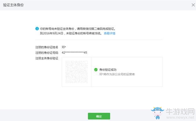This screenshot has height=121, width=196.
Task: Click the 验证主体身份 dialog title
Action: tap(13, 5)
